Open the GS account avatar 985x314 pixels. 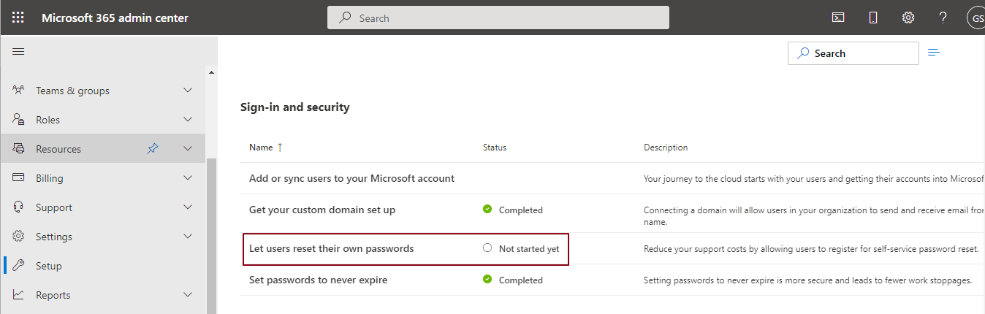976,18
